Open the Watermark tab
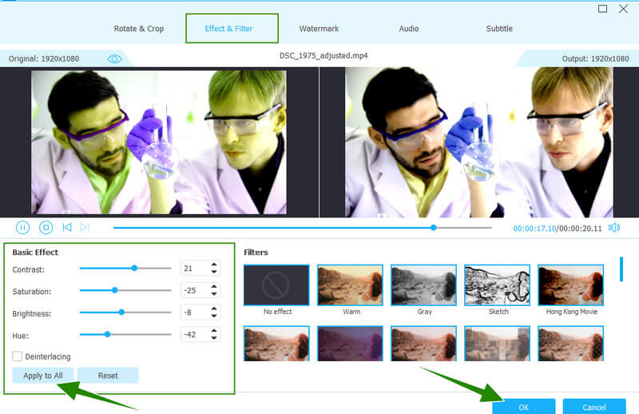639x414 pixels. (x=319, y=29)
